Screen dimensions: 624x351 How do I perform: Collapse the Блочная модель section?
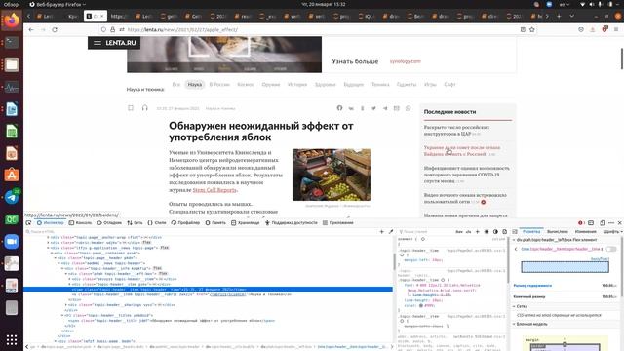(x=514, y=324)
